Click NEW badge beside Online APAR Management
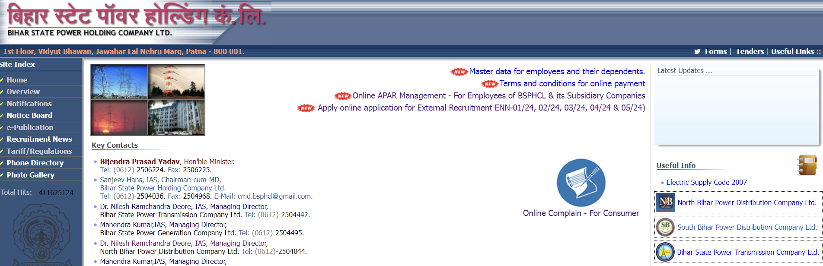The width and height of the screenshot is (823, 266). tap(343, 96)
